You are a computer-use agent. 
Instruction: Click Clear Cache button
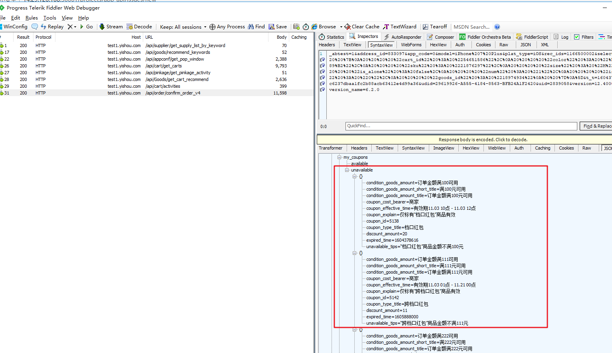click(x=362, y=27)
